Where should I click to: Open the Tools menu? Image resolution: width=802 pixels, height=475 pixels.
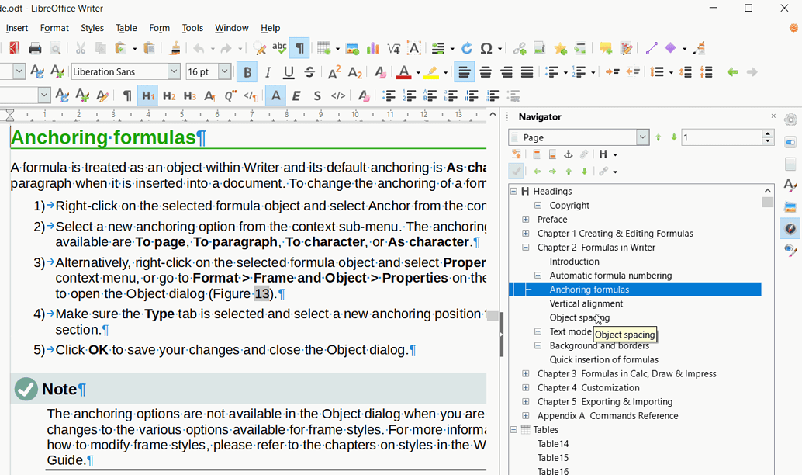[192, 27]
